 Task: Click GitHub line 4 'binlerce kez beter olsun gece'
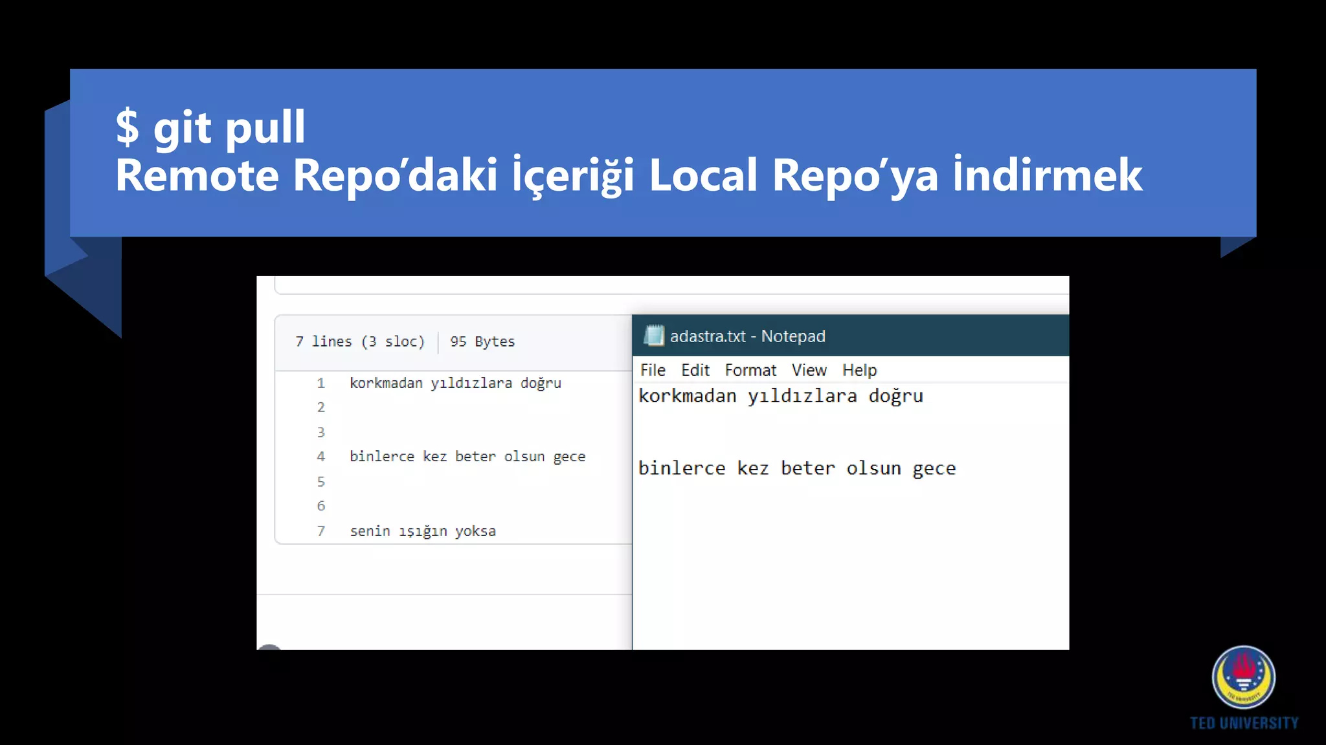pyautogui.click(x=467, y=457)
